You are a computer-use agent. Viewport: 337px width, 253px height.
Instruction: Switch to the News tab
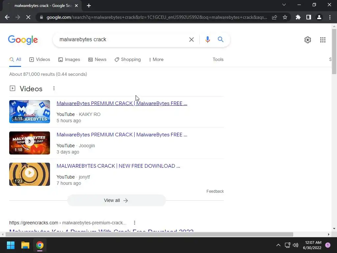(97, 60)
